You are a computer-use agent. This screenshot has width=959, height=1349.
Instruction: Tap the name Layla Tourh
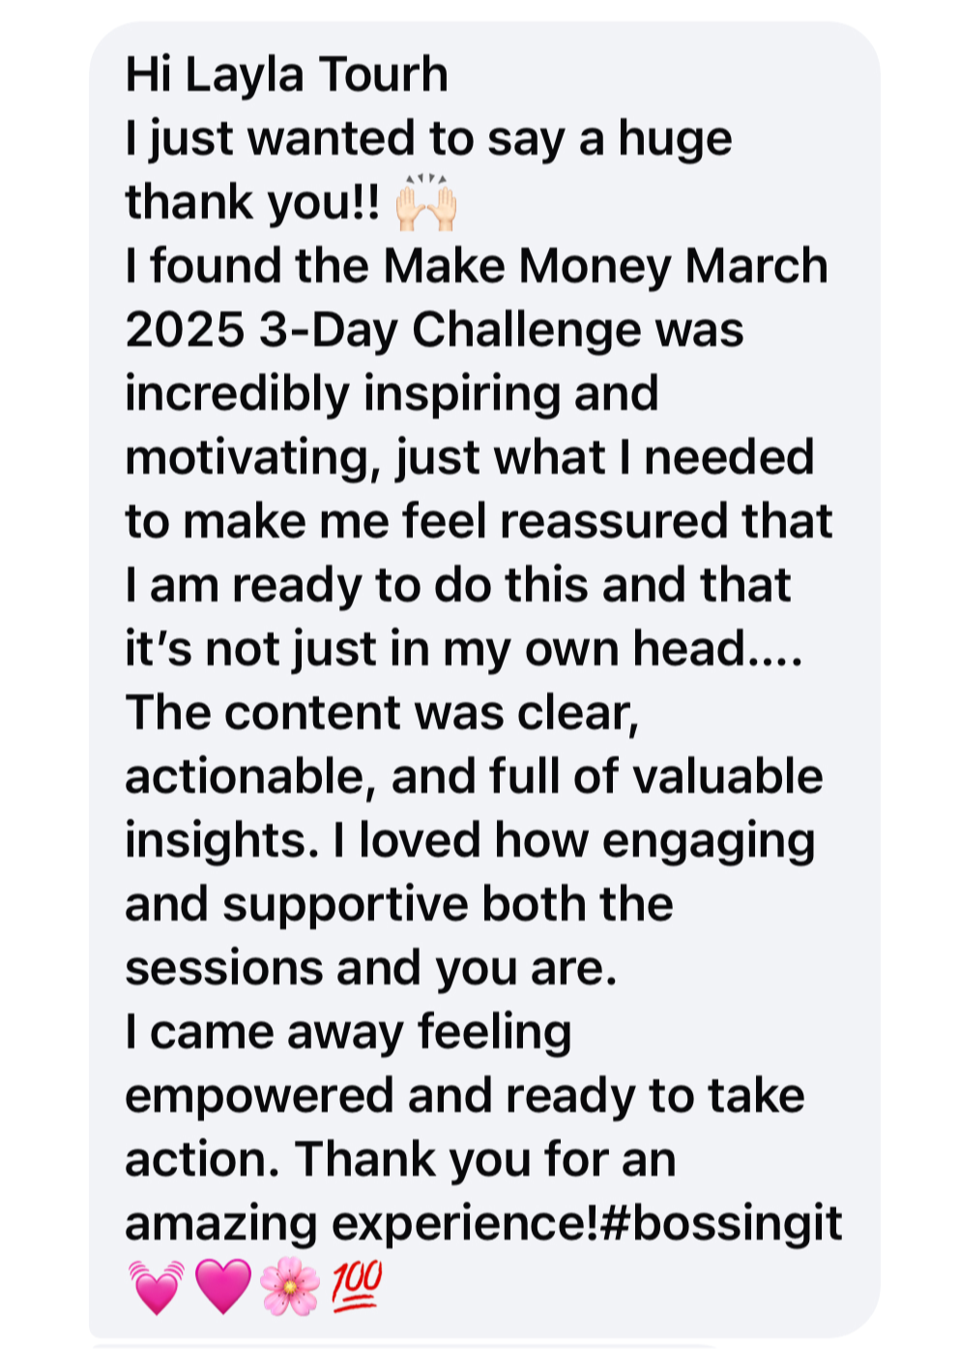[x=316, y=74]
